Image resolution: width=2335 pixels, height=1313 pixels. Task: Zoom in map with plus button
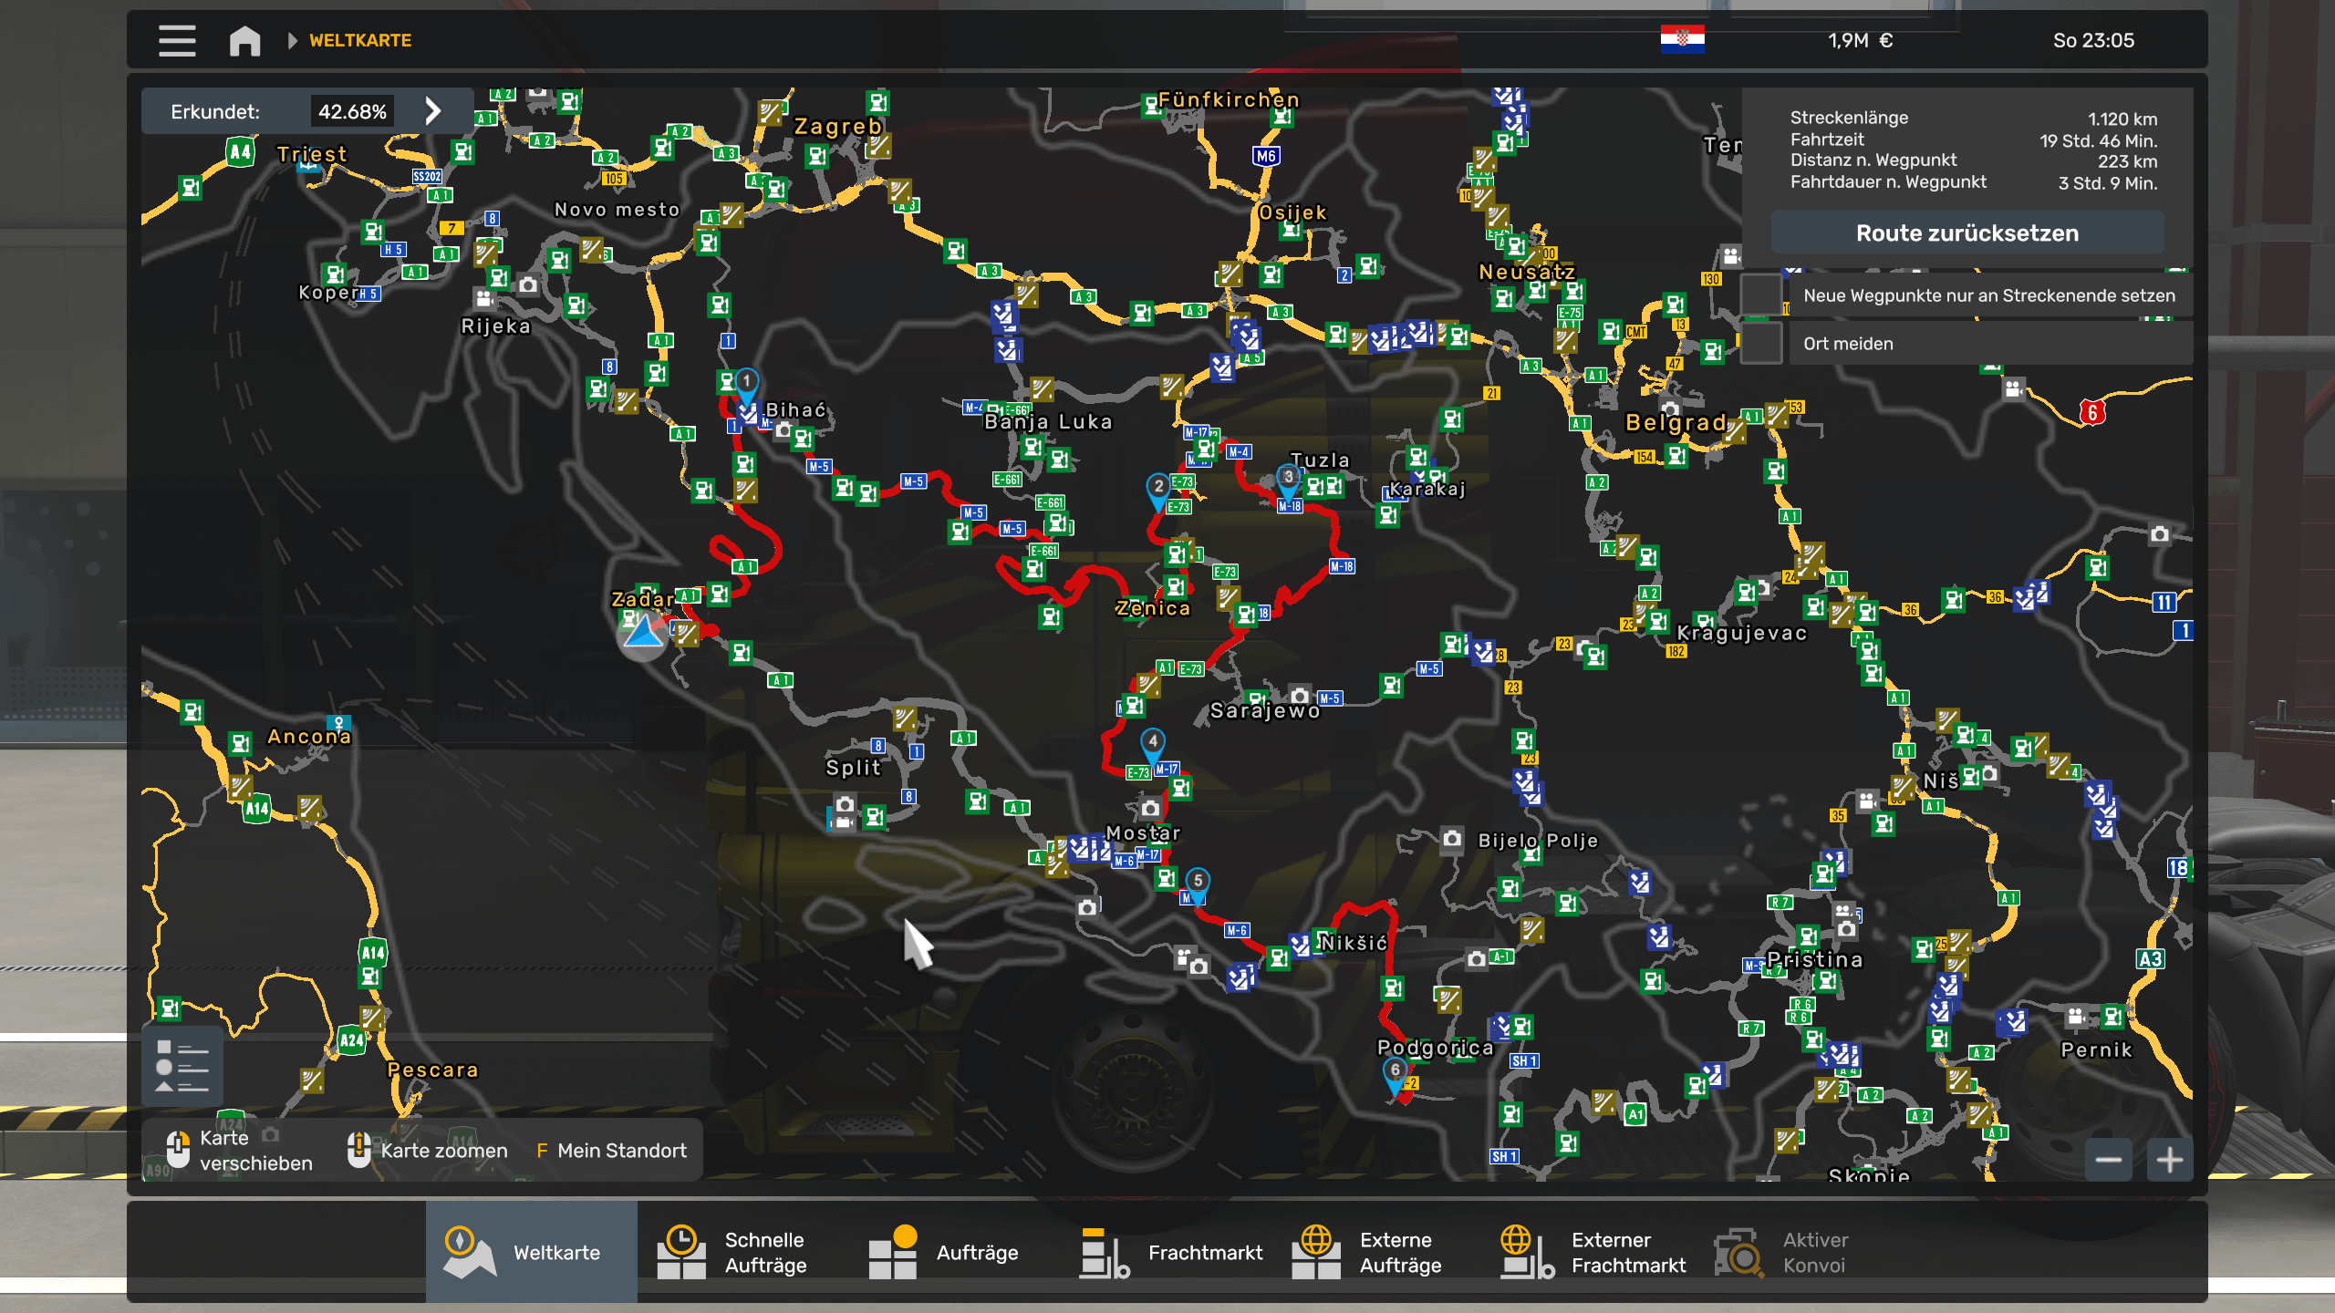tap(2169, 1160)
